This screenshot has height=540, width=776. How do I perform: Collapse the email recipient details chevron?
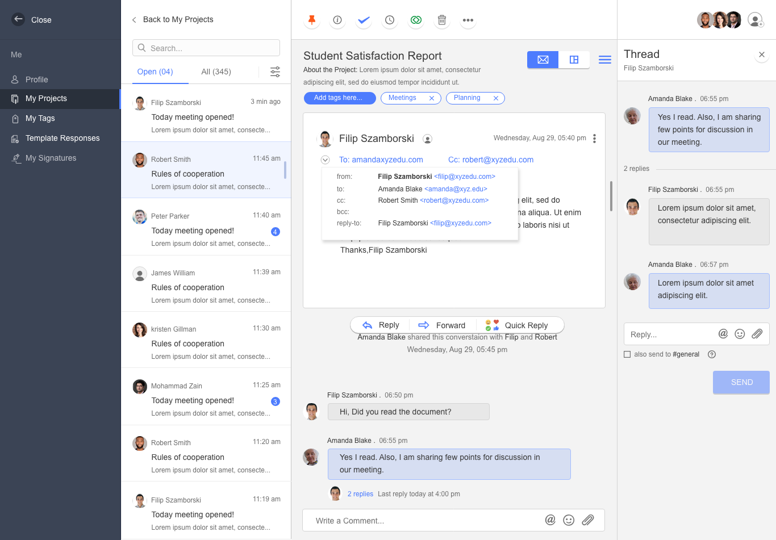(326, 160)
